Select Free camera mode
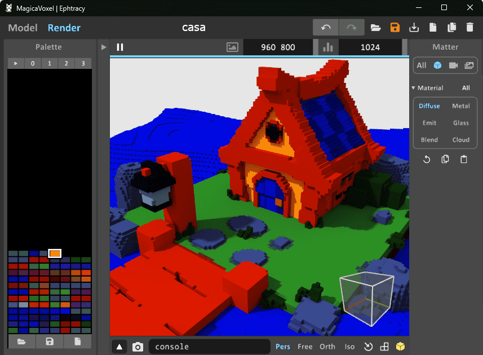The height and width of the screenshot is (355, 483). click(x=305, y=347)
